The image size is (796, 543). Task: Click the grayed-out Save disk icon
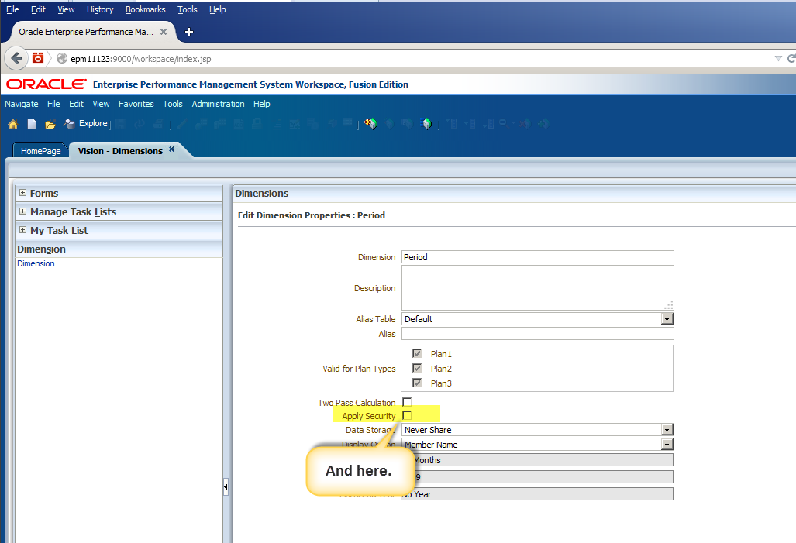121,123
